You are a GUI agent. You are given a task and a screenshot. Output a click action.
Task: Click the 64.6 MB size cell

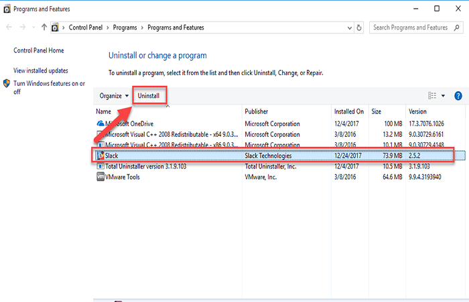tap(393, 177)
